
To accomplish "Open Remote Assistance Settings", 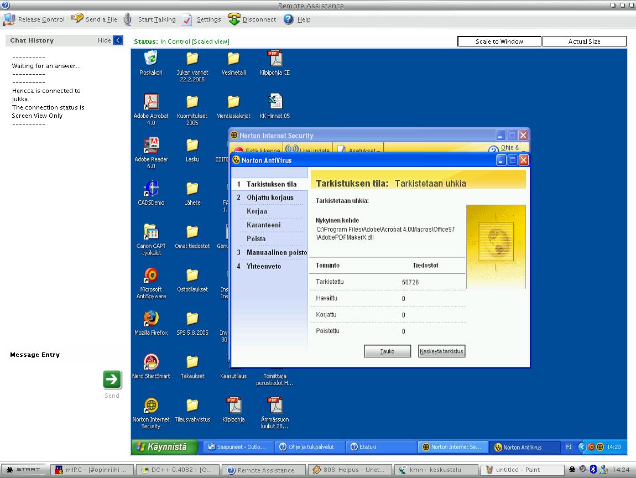I will [202, 19].
